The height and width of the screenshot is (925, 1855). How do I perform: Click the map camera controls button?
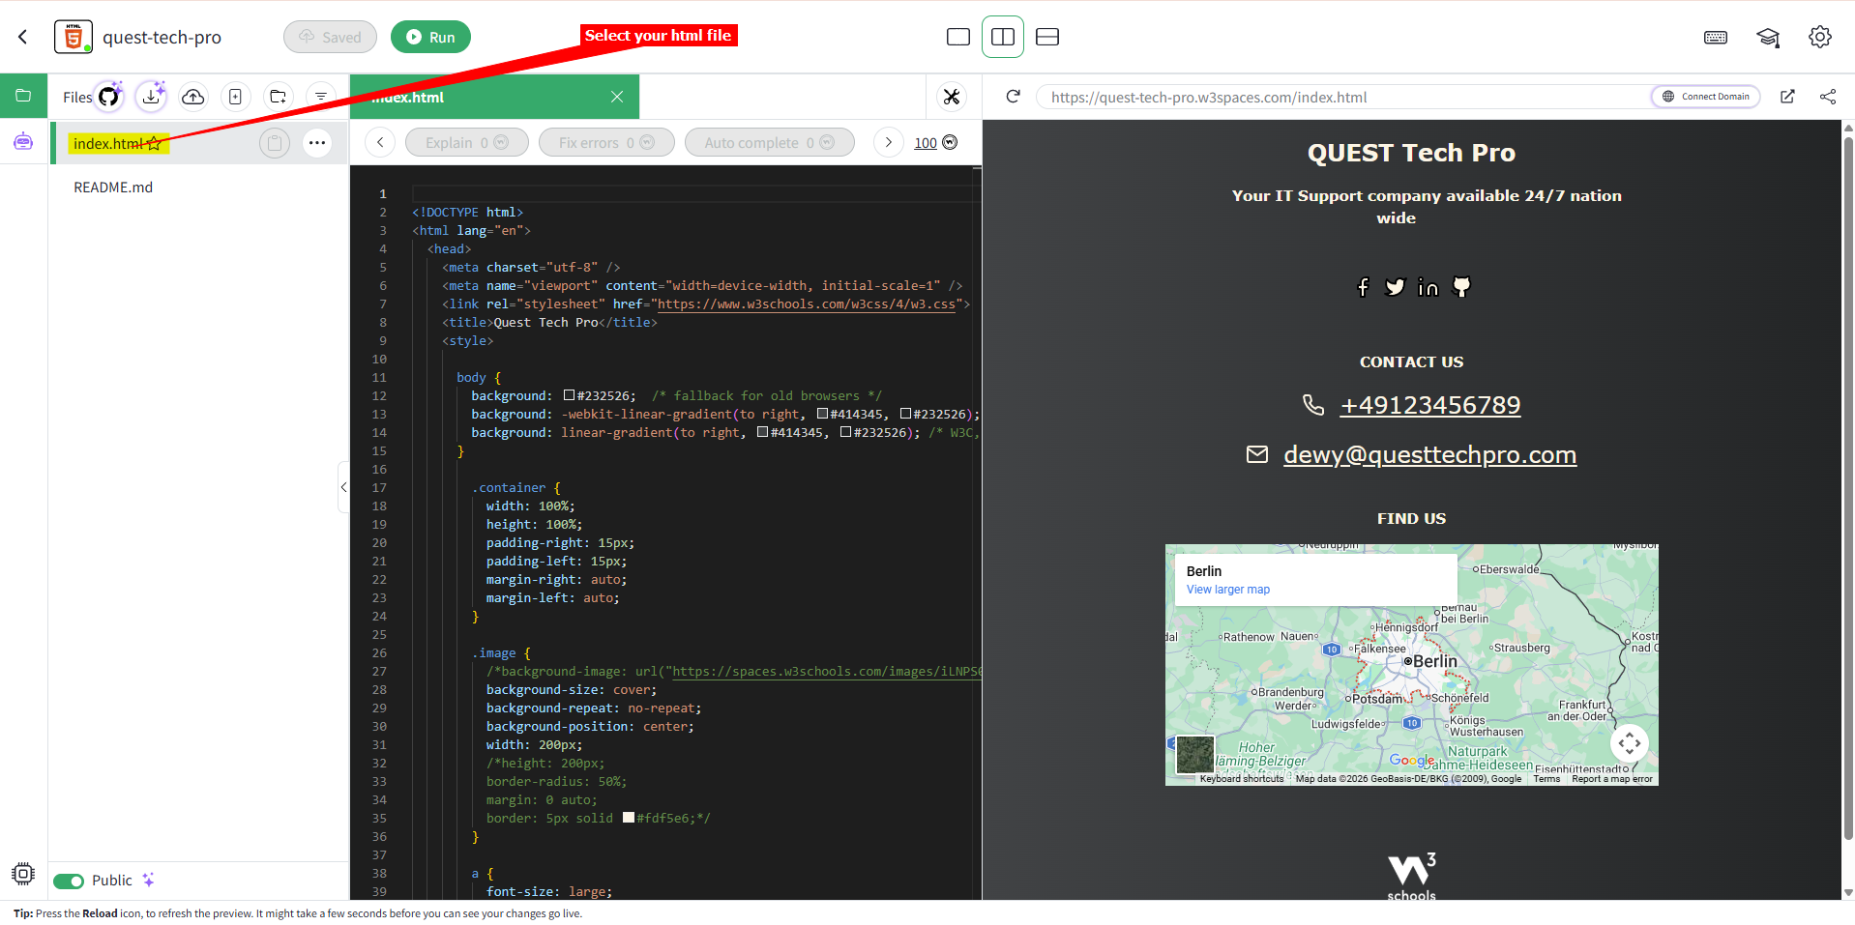[1630, 743]
